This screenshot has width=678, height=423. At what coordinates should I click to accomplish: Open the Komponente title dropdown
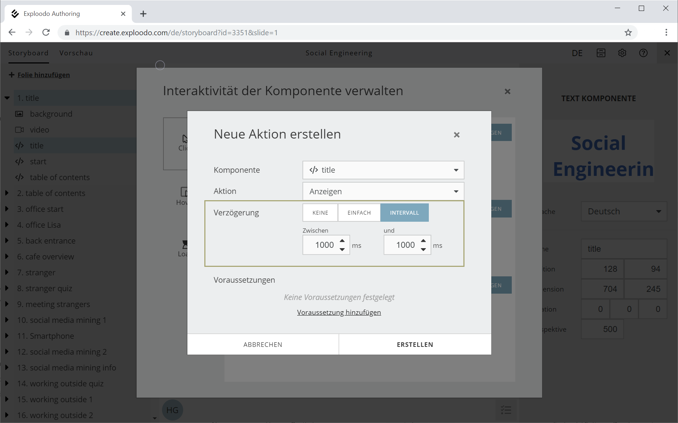[x=383, y=170]
